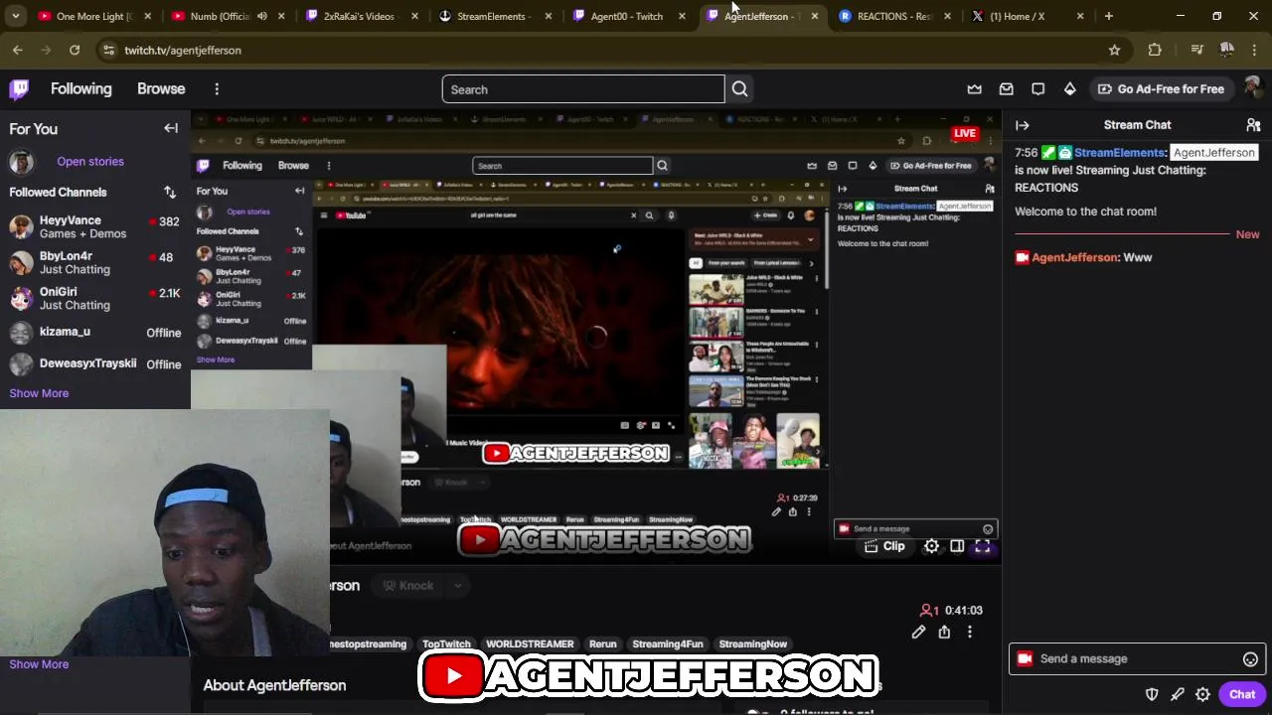Collapse the For You sidebar
1272x715 pixels.
171,128
